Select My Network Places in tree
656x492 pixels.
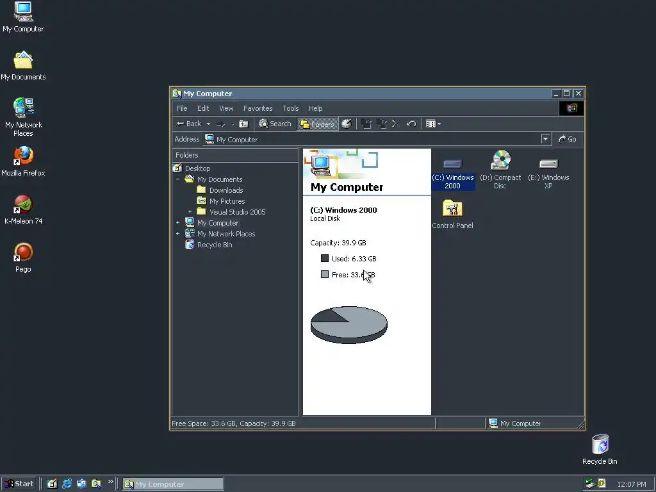[x=226, y=234]
